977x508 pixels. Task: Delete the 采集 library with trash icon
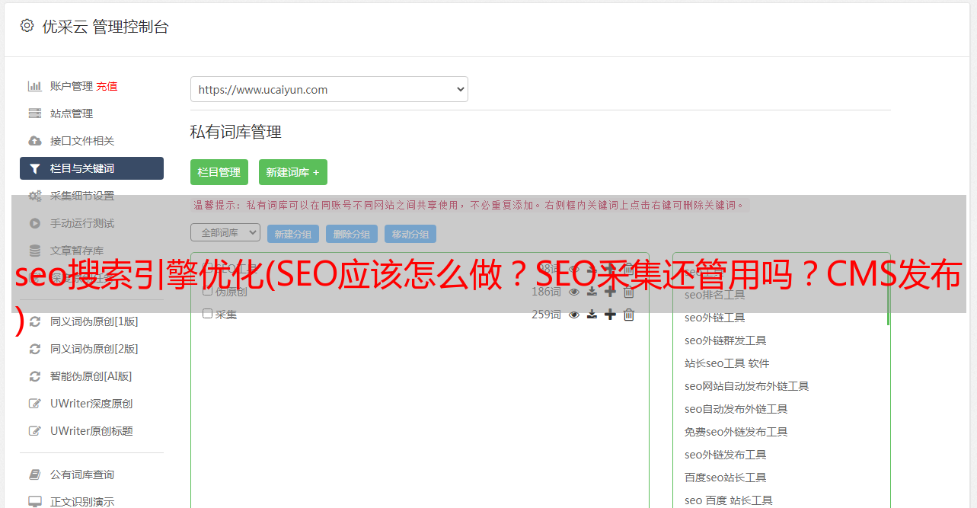629,315
